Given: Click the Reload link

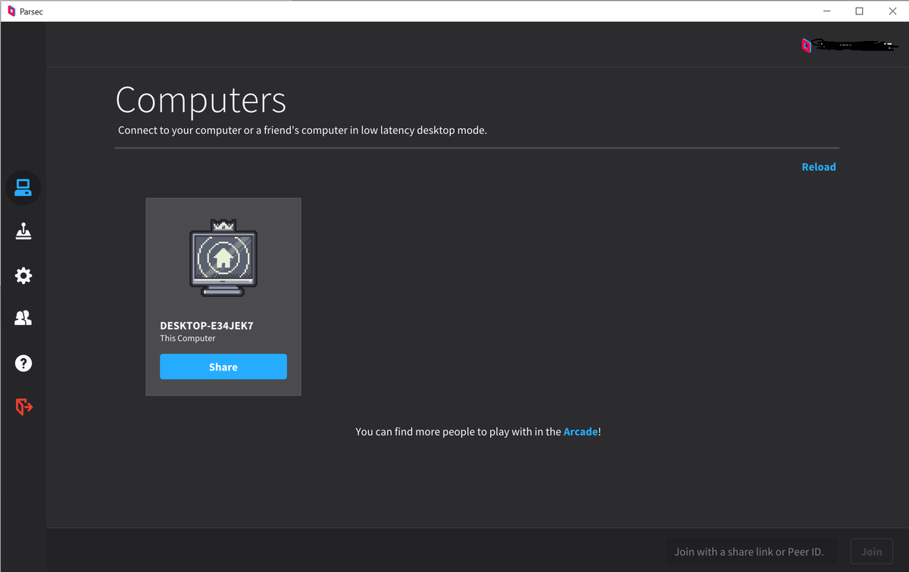Looking at the screenshot, I should [x=819, y=167].
